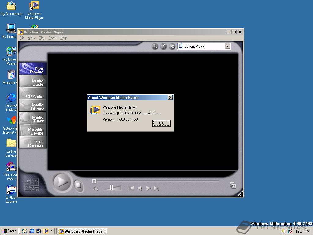Click the tray volume speaker icon
The image size is (313, 235).
point(284,231)
